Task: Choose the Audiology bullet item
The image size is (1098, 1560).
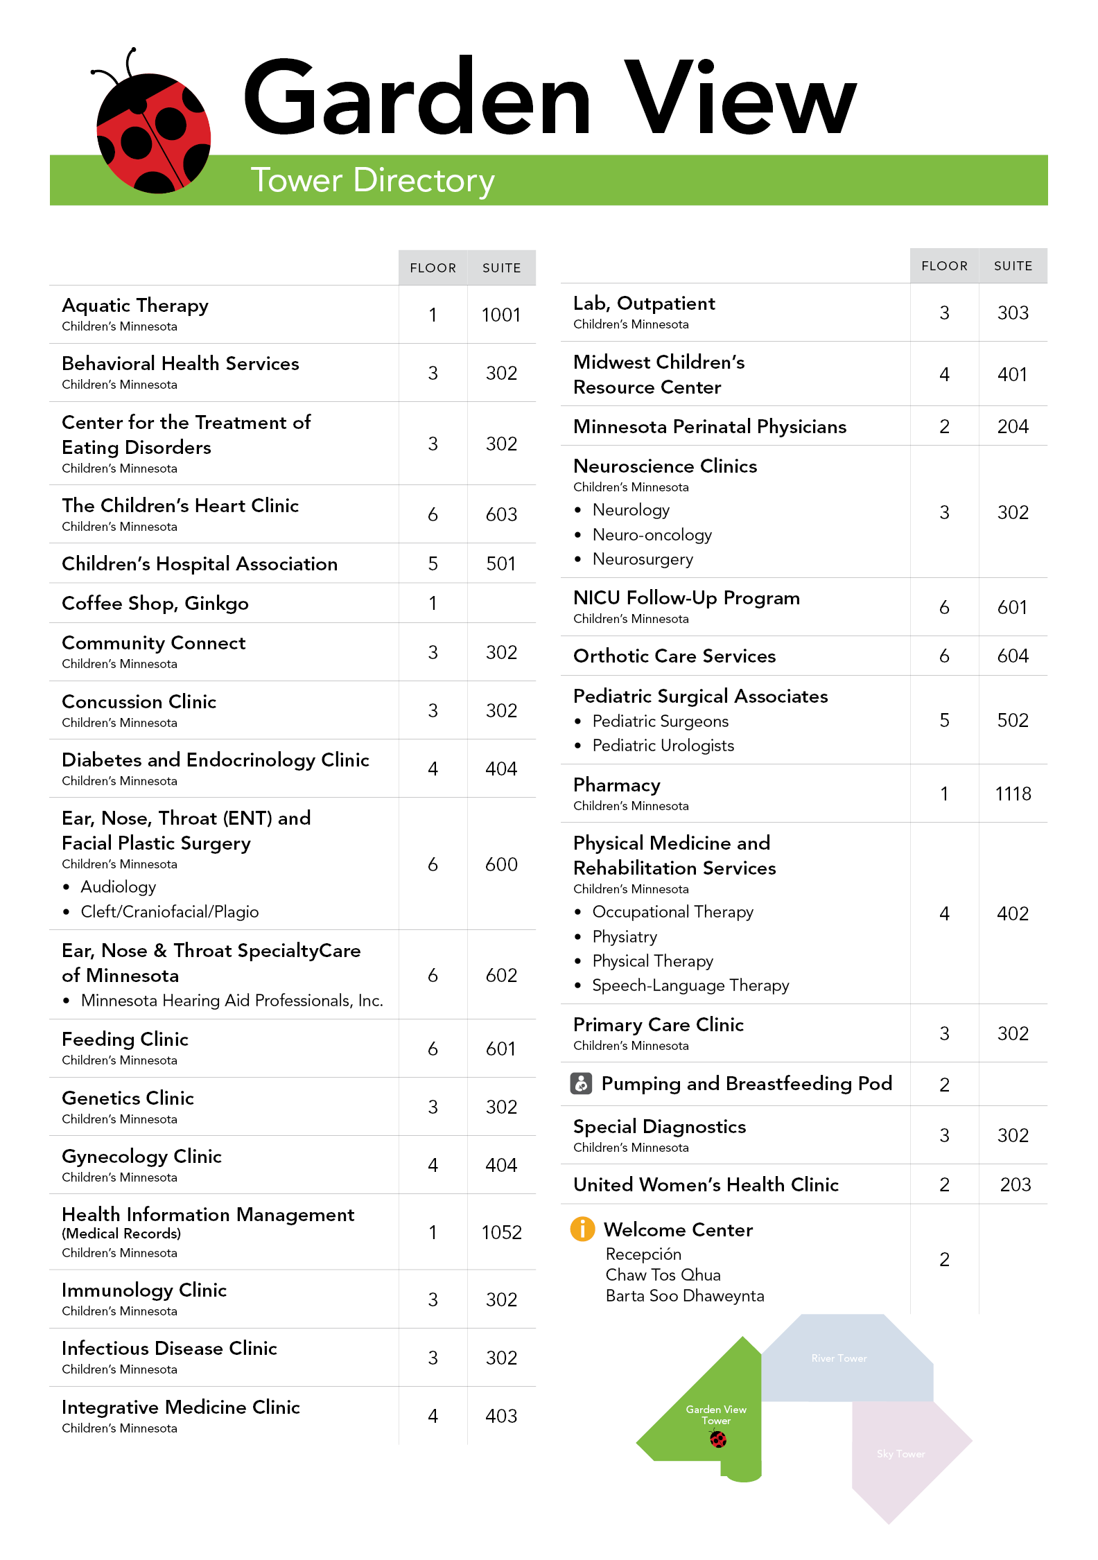Action: 119,887
